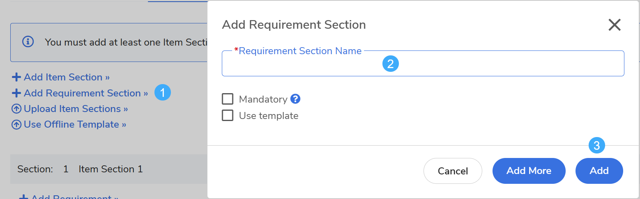Follow the Use Offline Template link
Viewport: 640px width, 199px height.
[75, 125]
